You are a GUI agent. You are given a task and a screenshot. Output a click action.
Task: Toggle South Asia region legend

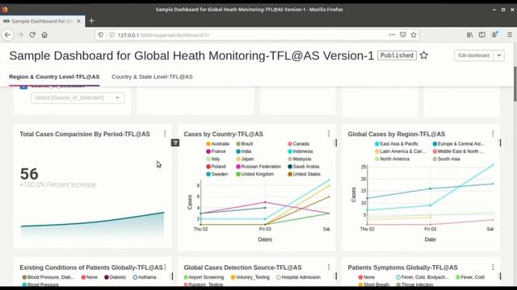(x=447, y=159)
